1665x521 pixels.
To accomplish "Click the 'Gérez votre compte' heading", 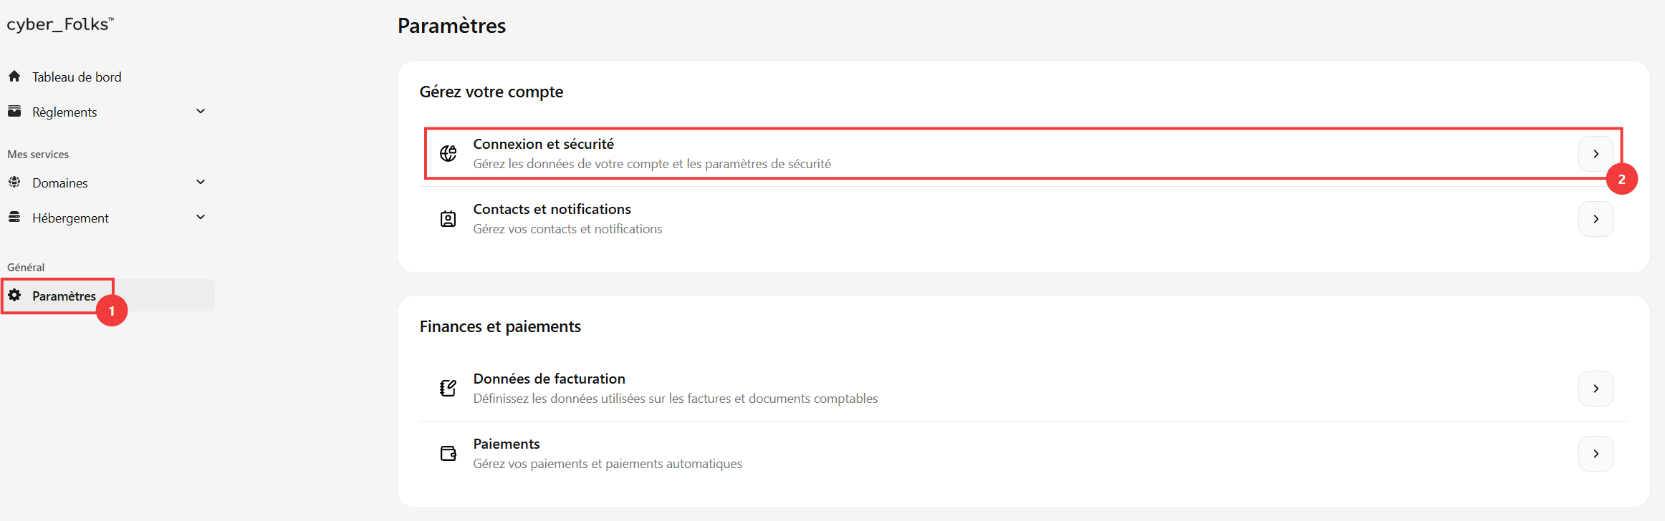I will [491, 92].
